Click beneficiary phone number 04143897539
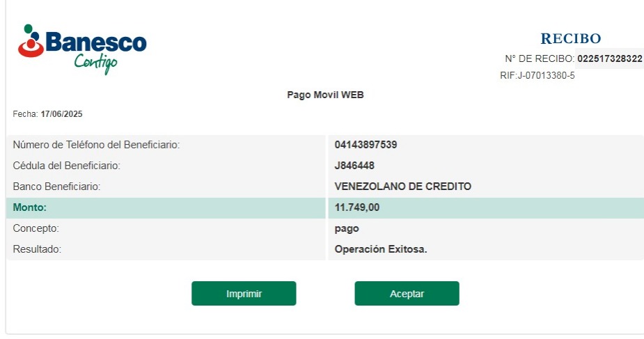This screenshot has height=339, width=644. pos(366,145)
